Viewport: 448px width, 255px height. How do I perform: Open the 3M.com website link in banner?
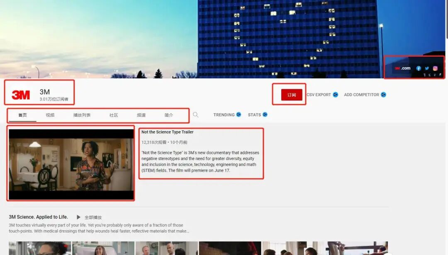[x=402, y=68]
